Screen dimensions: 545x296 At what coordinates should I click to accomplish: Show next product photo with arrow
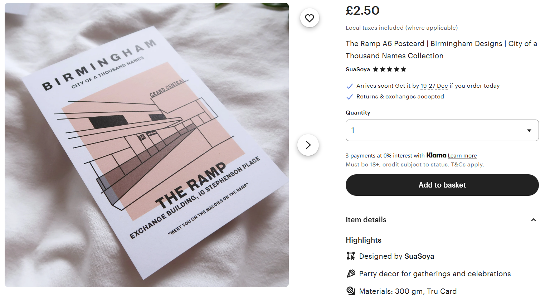click(308, 145)
